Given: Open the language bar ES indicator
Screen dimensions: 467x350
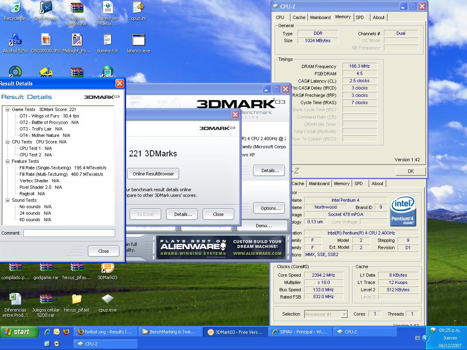Looking at the screenshot, I should point(418,338).
